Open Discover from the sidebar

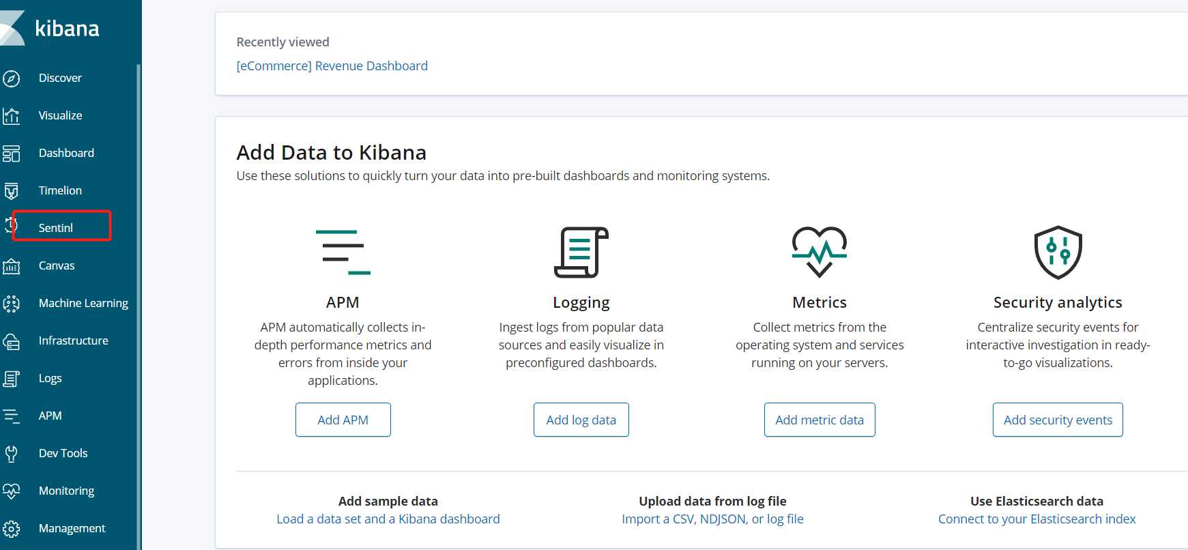[x=60, y=78]
